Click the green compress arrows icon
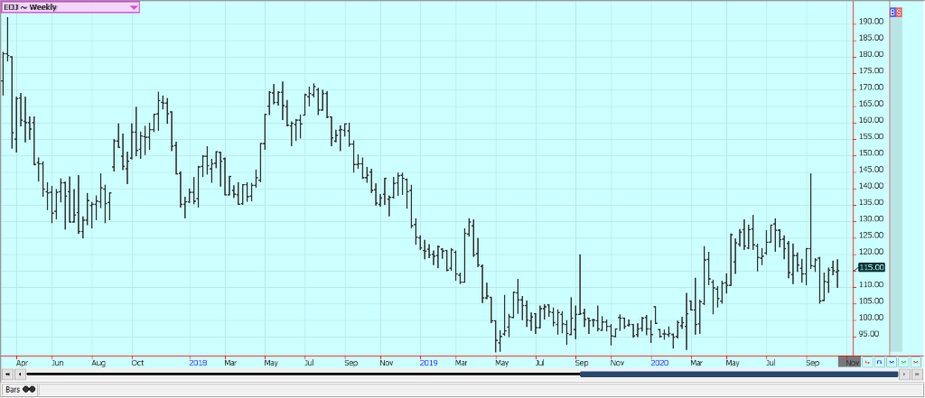 (x=903, y=362)
